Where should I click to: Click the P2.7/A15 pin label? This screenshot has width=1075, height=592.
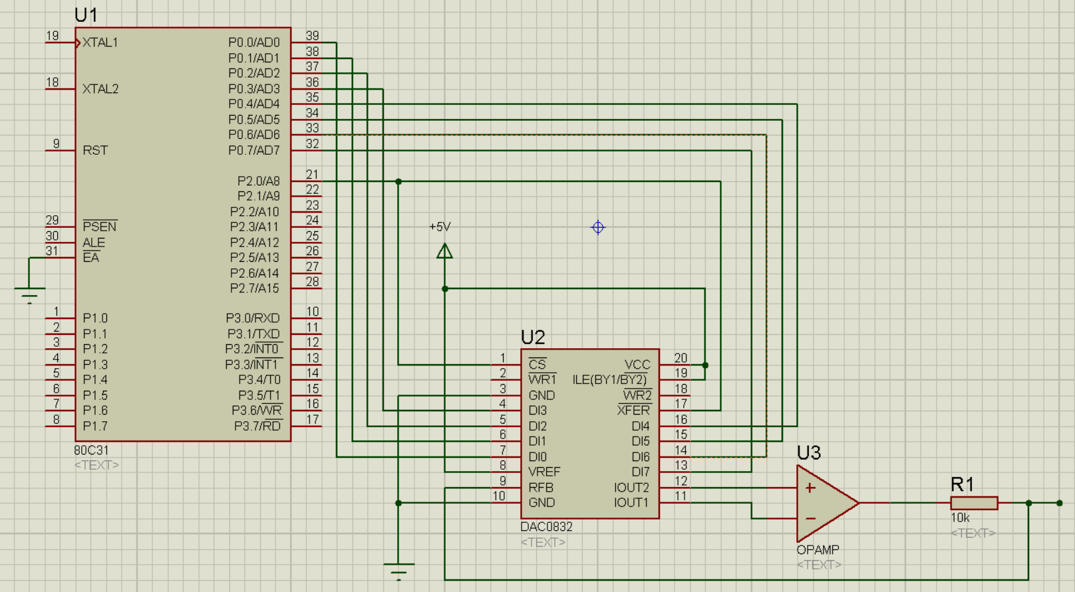(x=255, y=288)
